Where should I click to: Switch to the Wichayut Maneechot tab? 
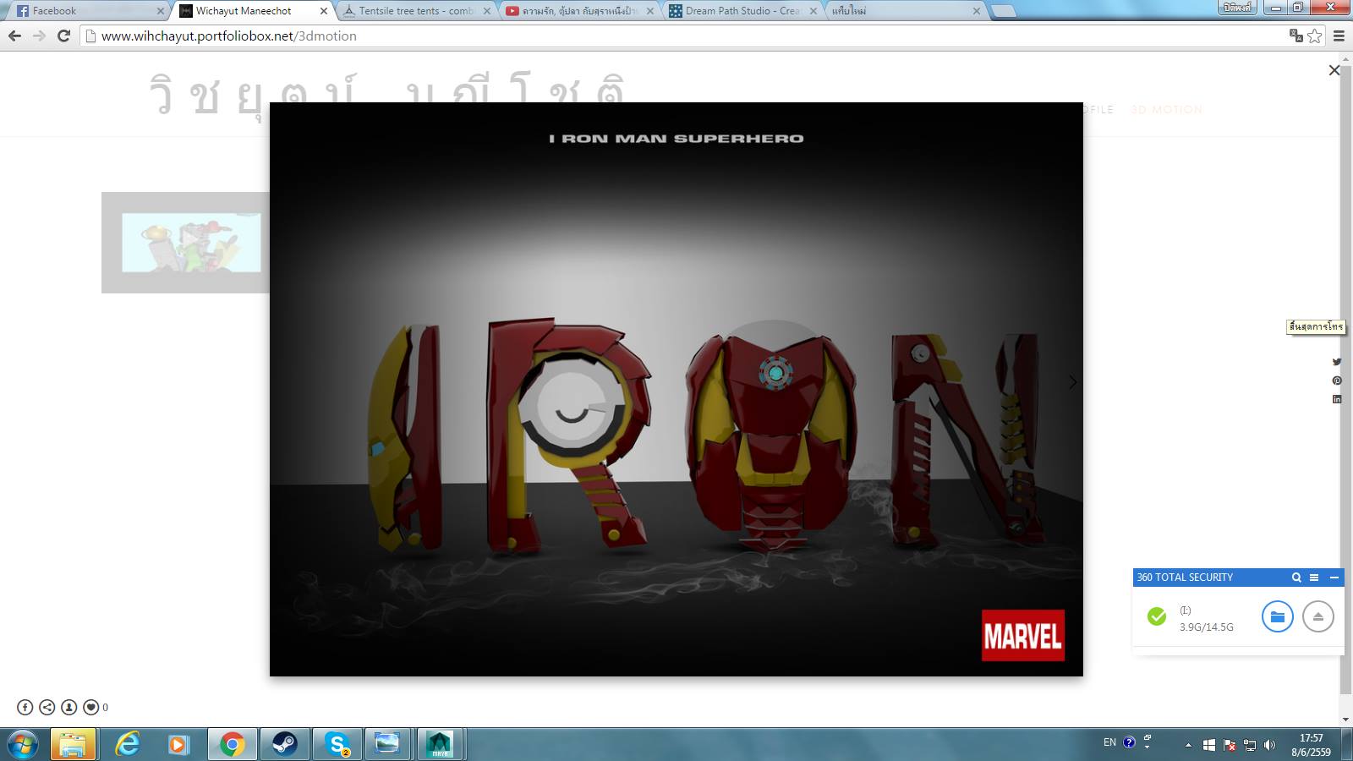coord(251,11)
